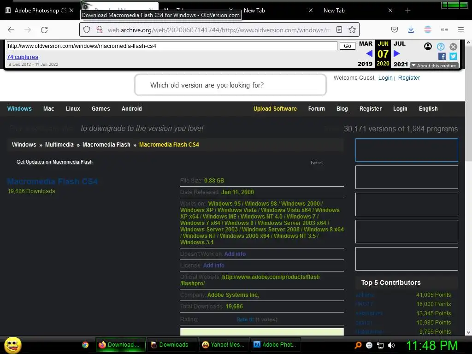The image size is (472, 354).
Task: Select Mac in site navigation
Action: pos(49,109)
